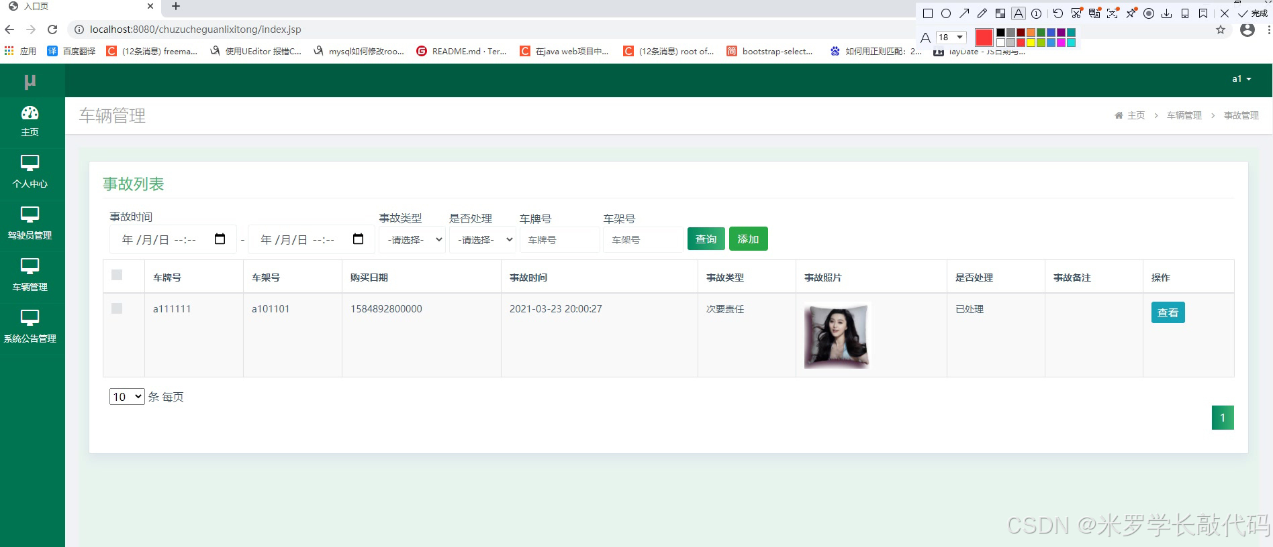The width and height of the screenshot is (1273, 547).
Task: Click the 完成 finish button
Action: [1253, 13]
